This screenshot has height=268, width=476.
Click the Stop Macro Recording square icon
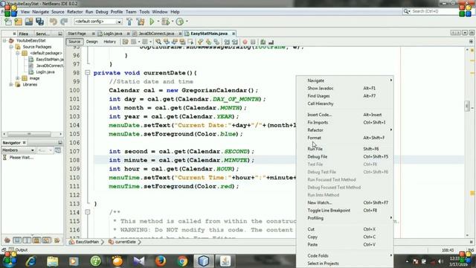(x=253, y=42)
